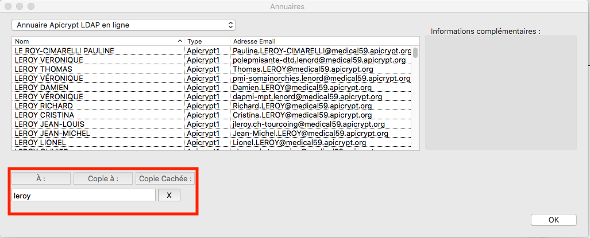
Task: Click the Cristina.LEROY@medical59.apicrypt.org email
Action: 303,115
